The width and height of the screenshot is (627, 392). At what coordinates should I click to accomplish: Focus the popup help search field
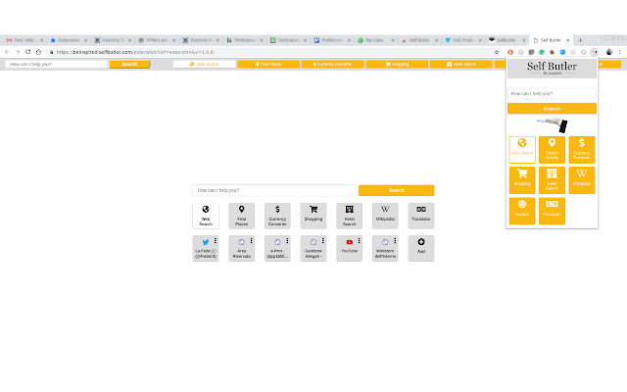[x=552, y=94]
